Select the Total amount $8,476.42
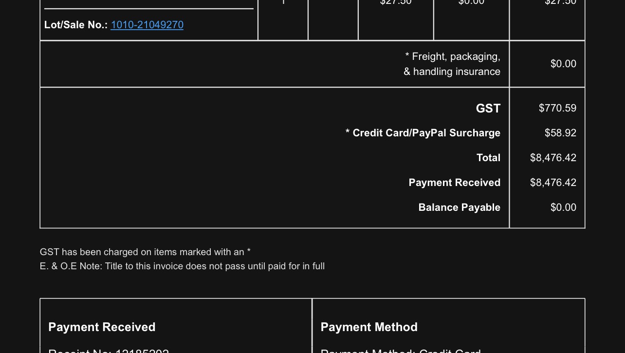 553,158
